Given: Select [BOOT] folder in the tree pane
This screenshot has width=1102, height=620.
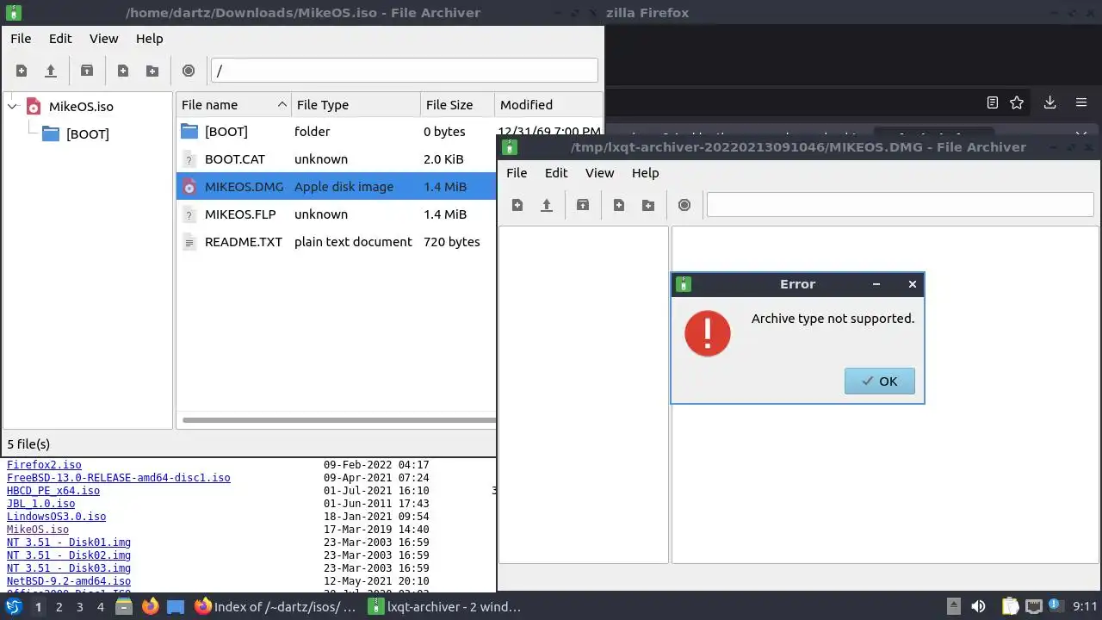Looking at the screenshot, I should pos(88,134).
